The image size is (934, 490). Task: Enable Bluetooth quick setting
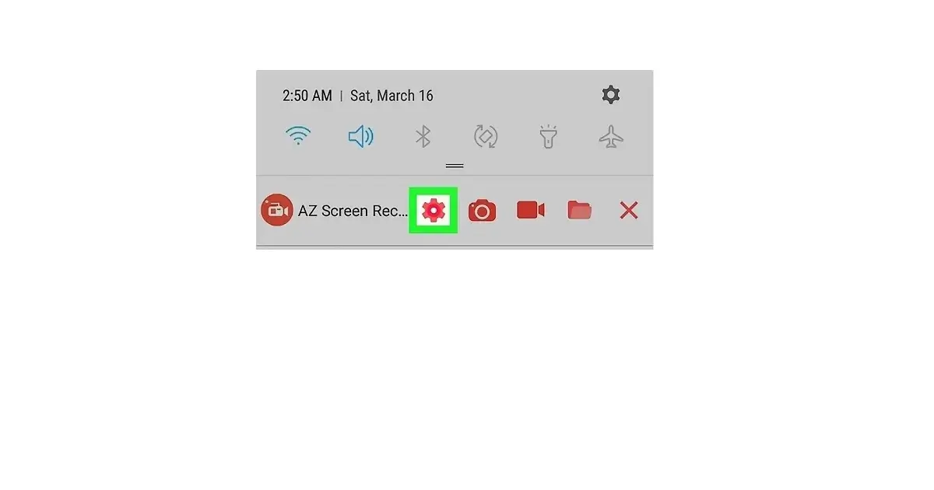pyautogui.click(x=423, y=138)
